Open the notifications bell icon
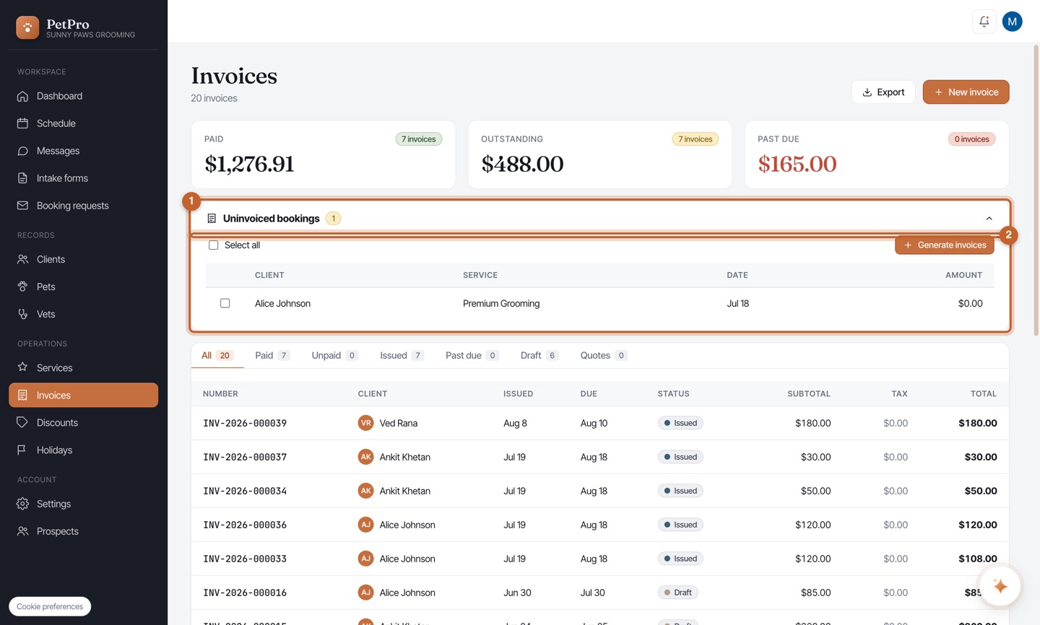 point(984,22)
